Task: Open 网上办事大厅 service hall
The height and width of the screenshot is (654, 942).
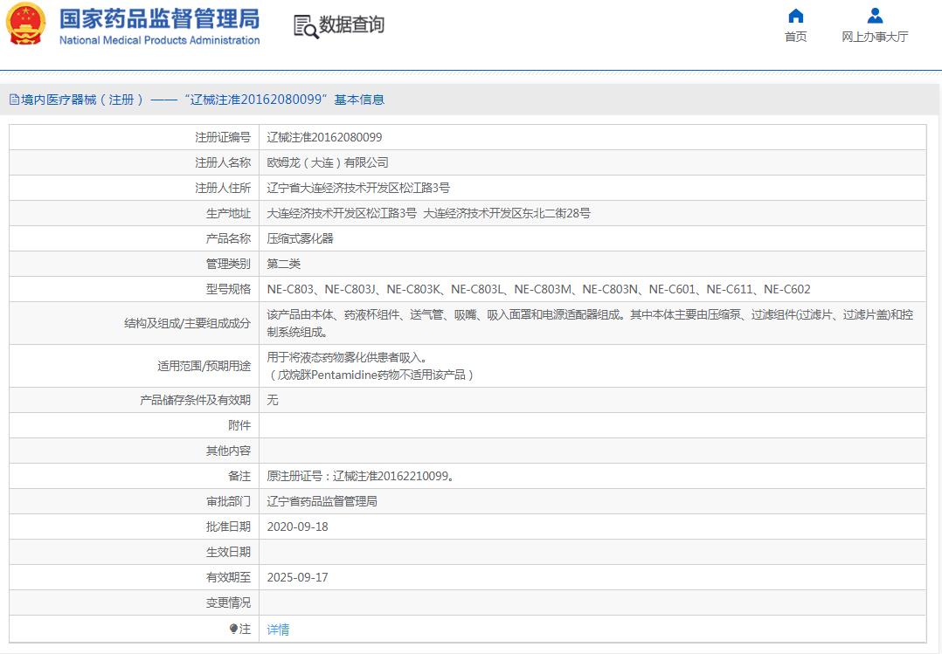Action: 873,34
